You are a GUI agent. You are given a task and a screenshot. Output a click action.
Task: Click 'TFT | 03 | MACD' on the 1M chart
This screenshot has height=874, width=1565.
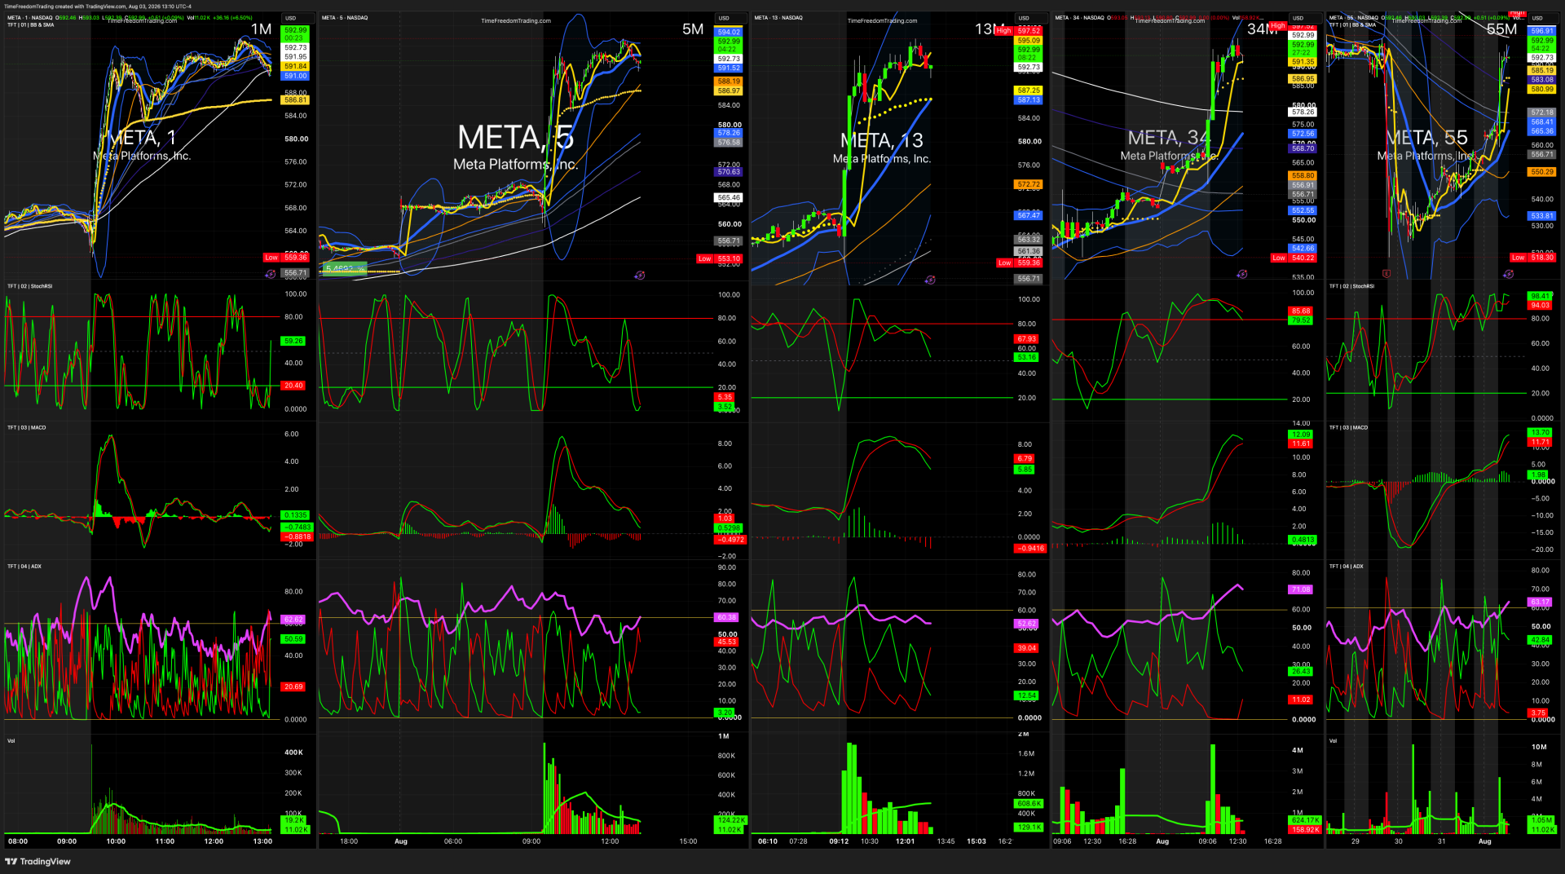[27, 427]
